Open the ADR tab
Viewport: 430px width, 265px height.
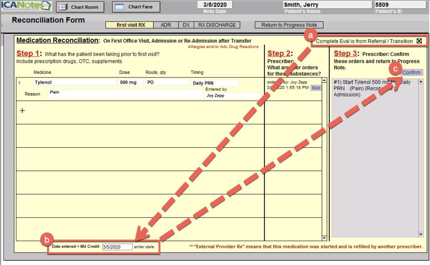point(166,25)
